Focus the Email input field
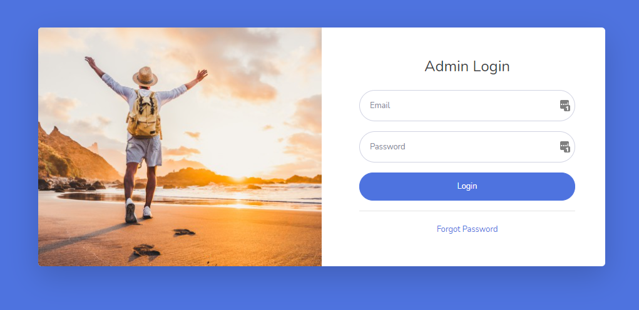The image size is (639, 310). pos(467,106)
